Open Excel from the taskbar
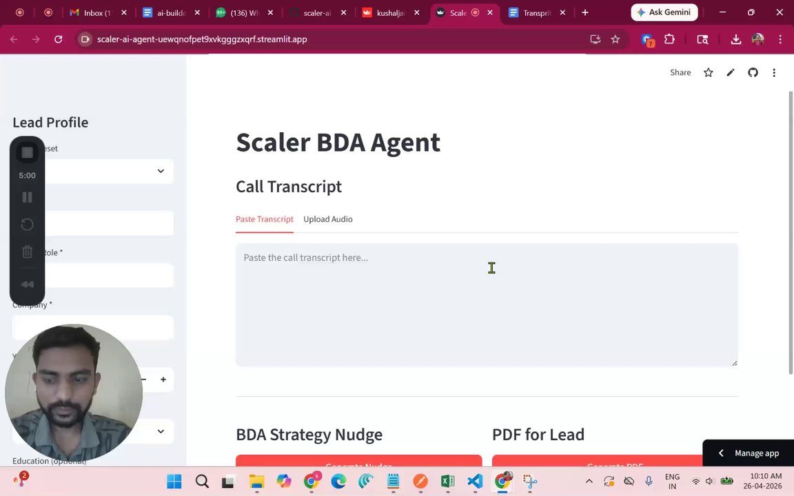794x496 pixels. (447, 481)
